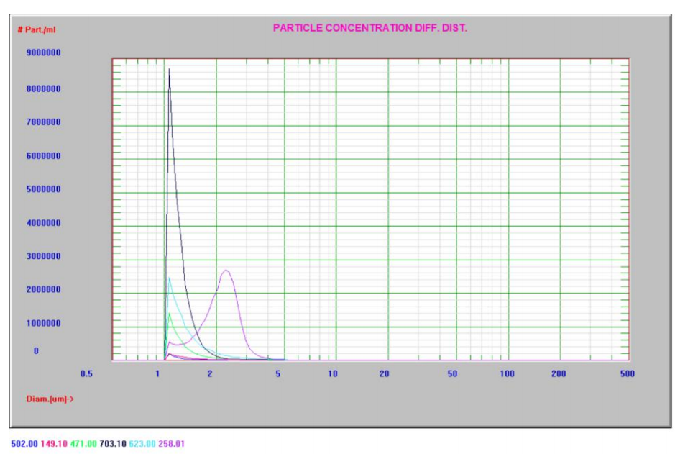Click the 200 diameter axis label
Viewport: 675px width, 454px height.
(x=559, y=373)
